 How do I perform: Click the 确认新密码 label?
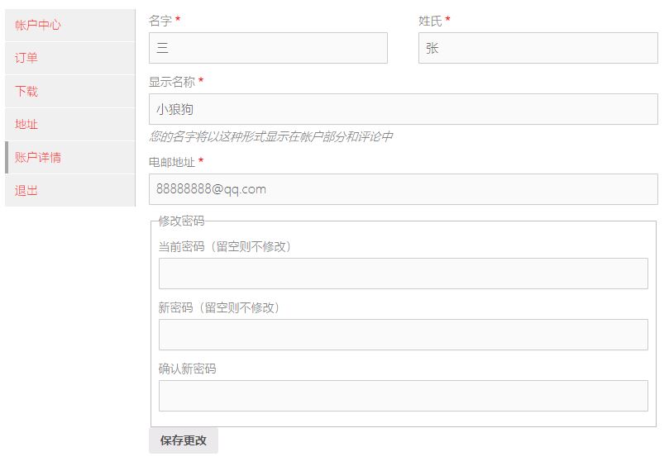tap(187, 369)
